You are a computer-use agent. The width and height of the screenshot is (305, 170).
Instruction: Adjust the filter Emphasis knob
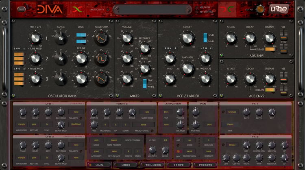coord(187,69)
